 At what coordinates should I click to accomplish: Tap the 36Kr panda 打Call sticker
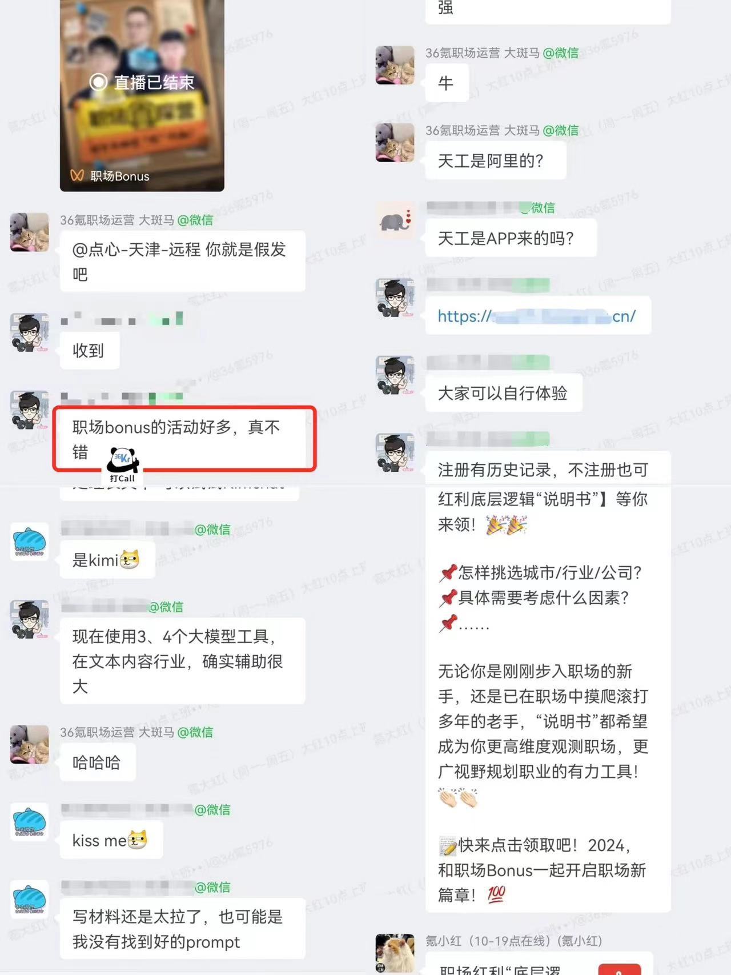(123, 465)
